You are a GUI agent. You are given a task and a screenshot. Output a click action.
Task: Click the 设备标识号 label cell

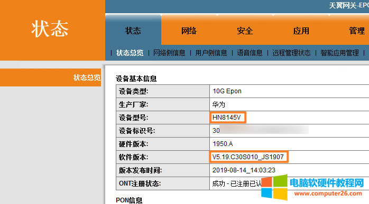163,131
